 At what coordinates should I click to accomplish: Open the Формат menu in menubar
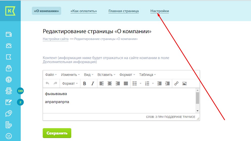(x=127, y=75)
